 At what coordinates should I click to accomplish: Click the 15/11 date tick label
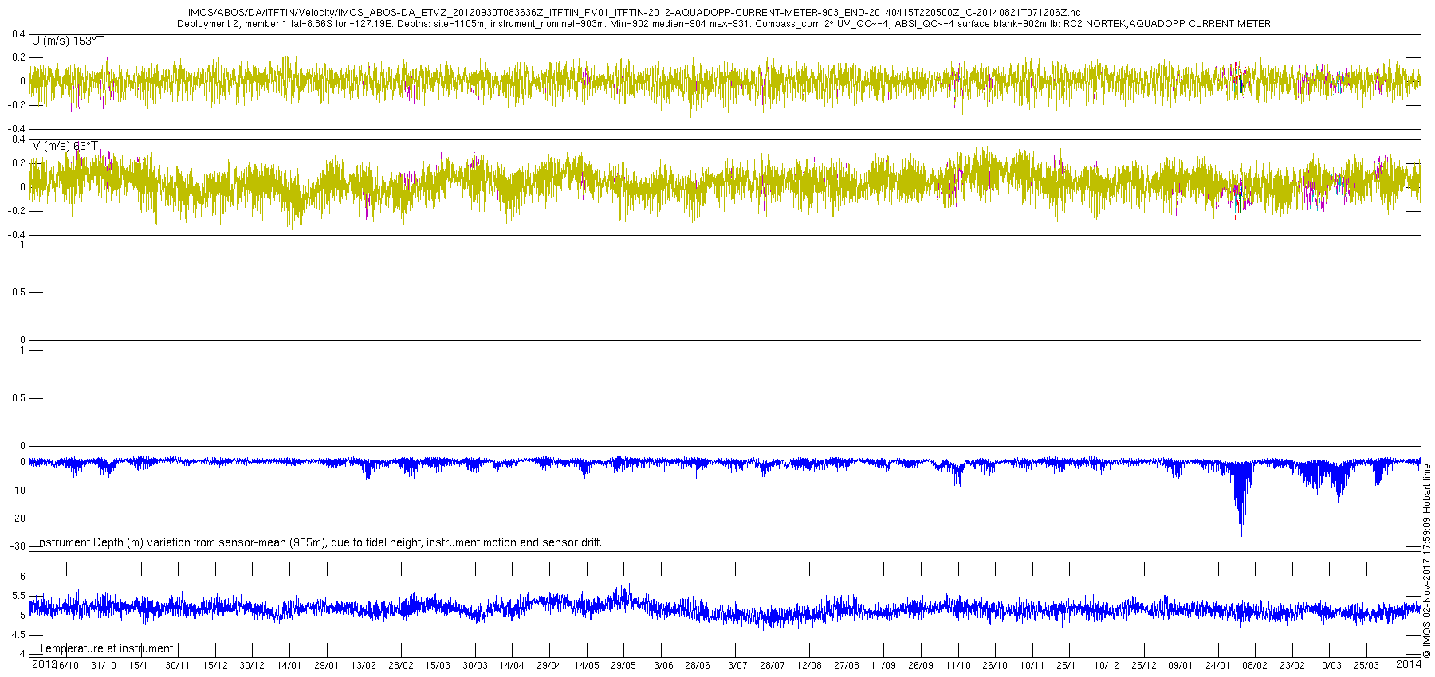pyautogui.click(x=141, y=666)
